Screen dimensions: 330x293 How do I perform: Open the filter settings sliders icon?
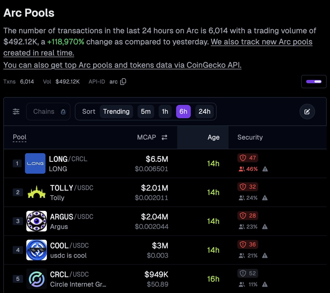pyautogui.click(x=16, y=112)
